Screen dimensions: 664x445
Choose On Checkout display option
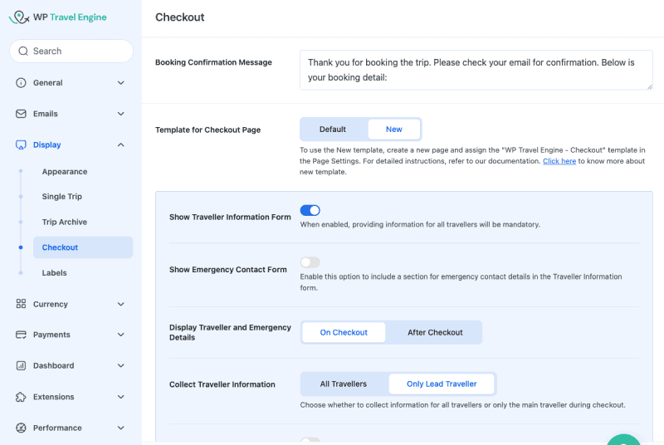[x=344, y=332]
